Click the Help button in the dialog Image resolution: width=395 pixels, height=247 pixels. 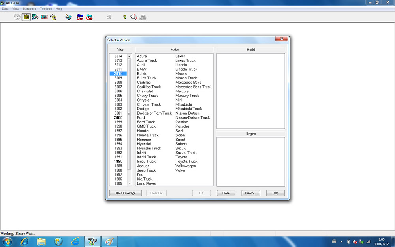[275, 193]
